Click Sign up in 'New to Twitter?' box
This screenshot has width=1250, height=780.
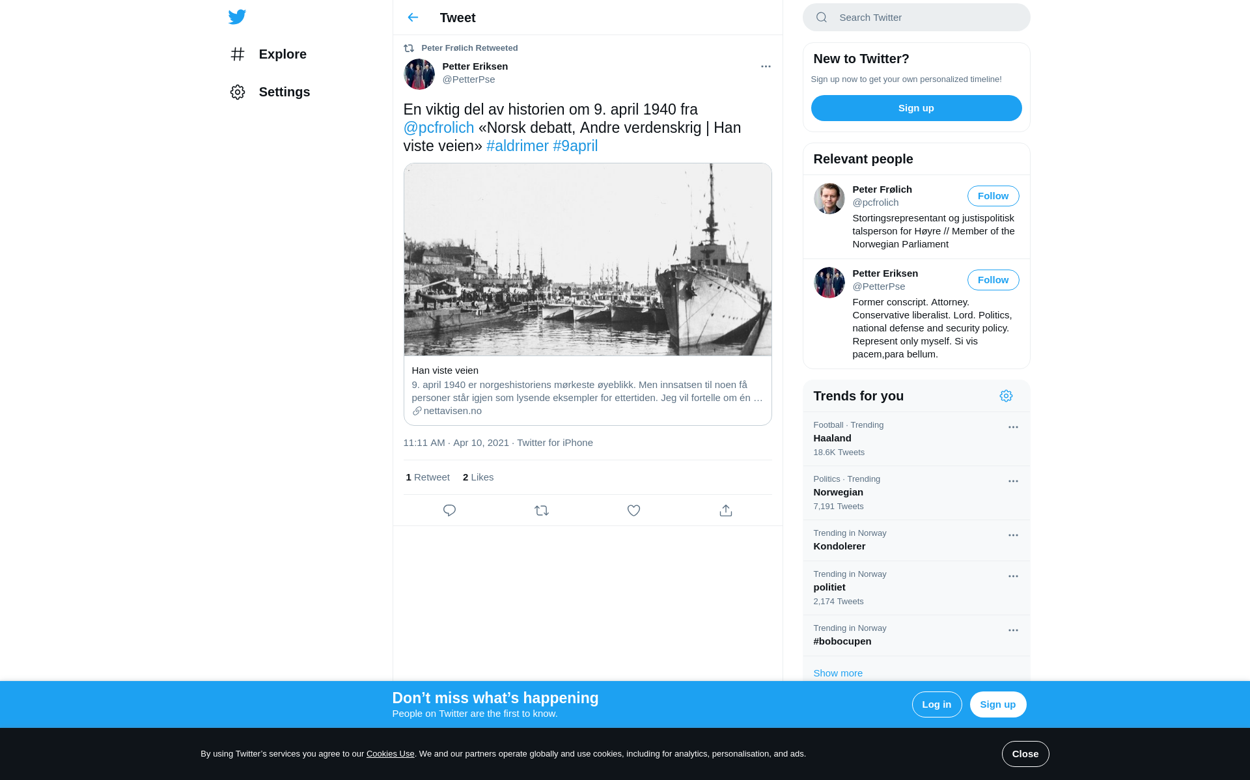pyautogui.click(x=917, y=108)
